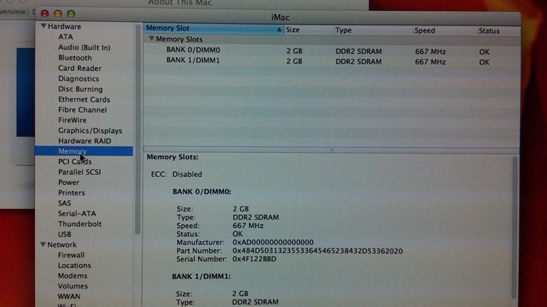
Task: Click Overview tab in About This Mac window
Action: [x=13, y=12]
